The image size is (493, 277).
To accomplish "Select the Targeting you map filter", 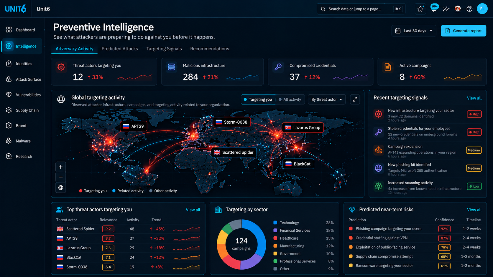I will [x=258, y=99].
